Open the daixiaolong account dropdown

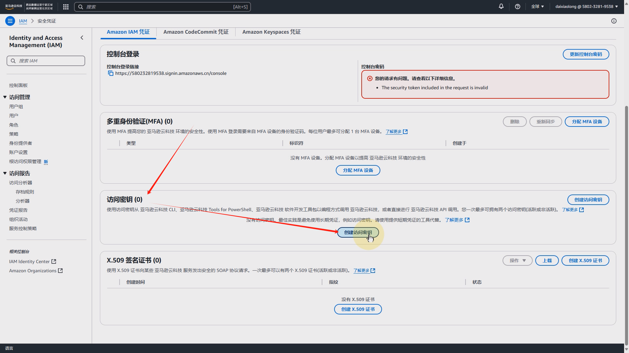tap(586, 7)
